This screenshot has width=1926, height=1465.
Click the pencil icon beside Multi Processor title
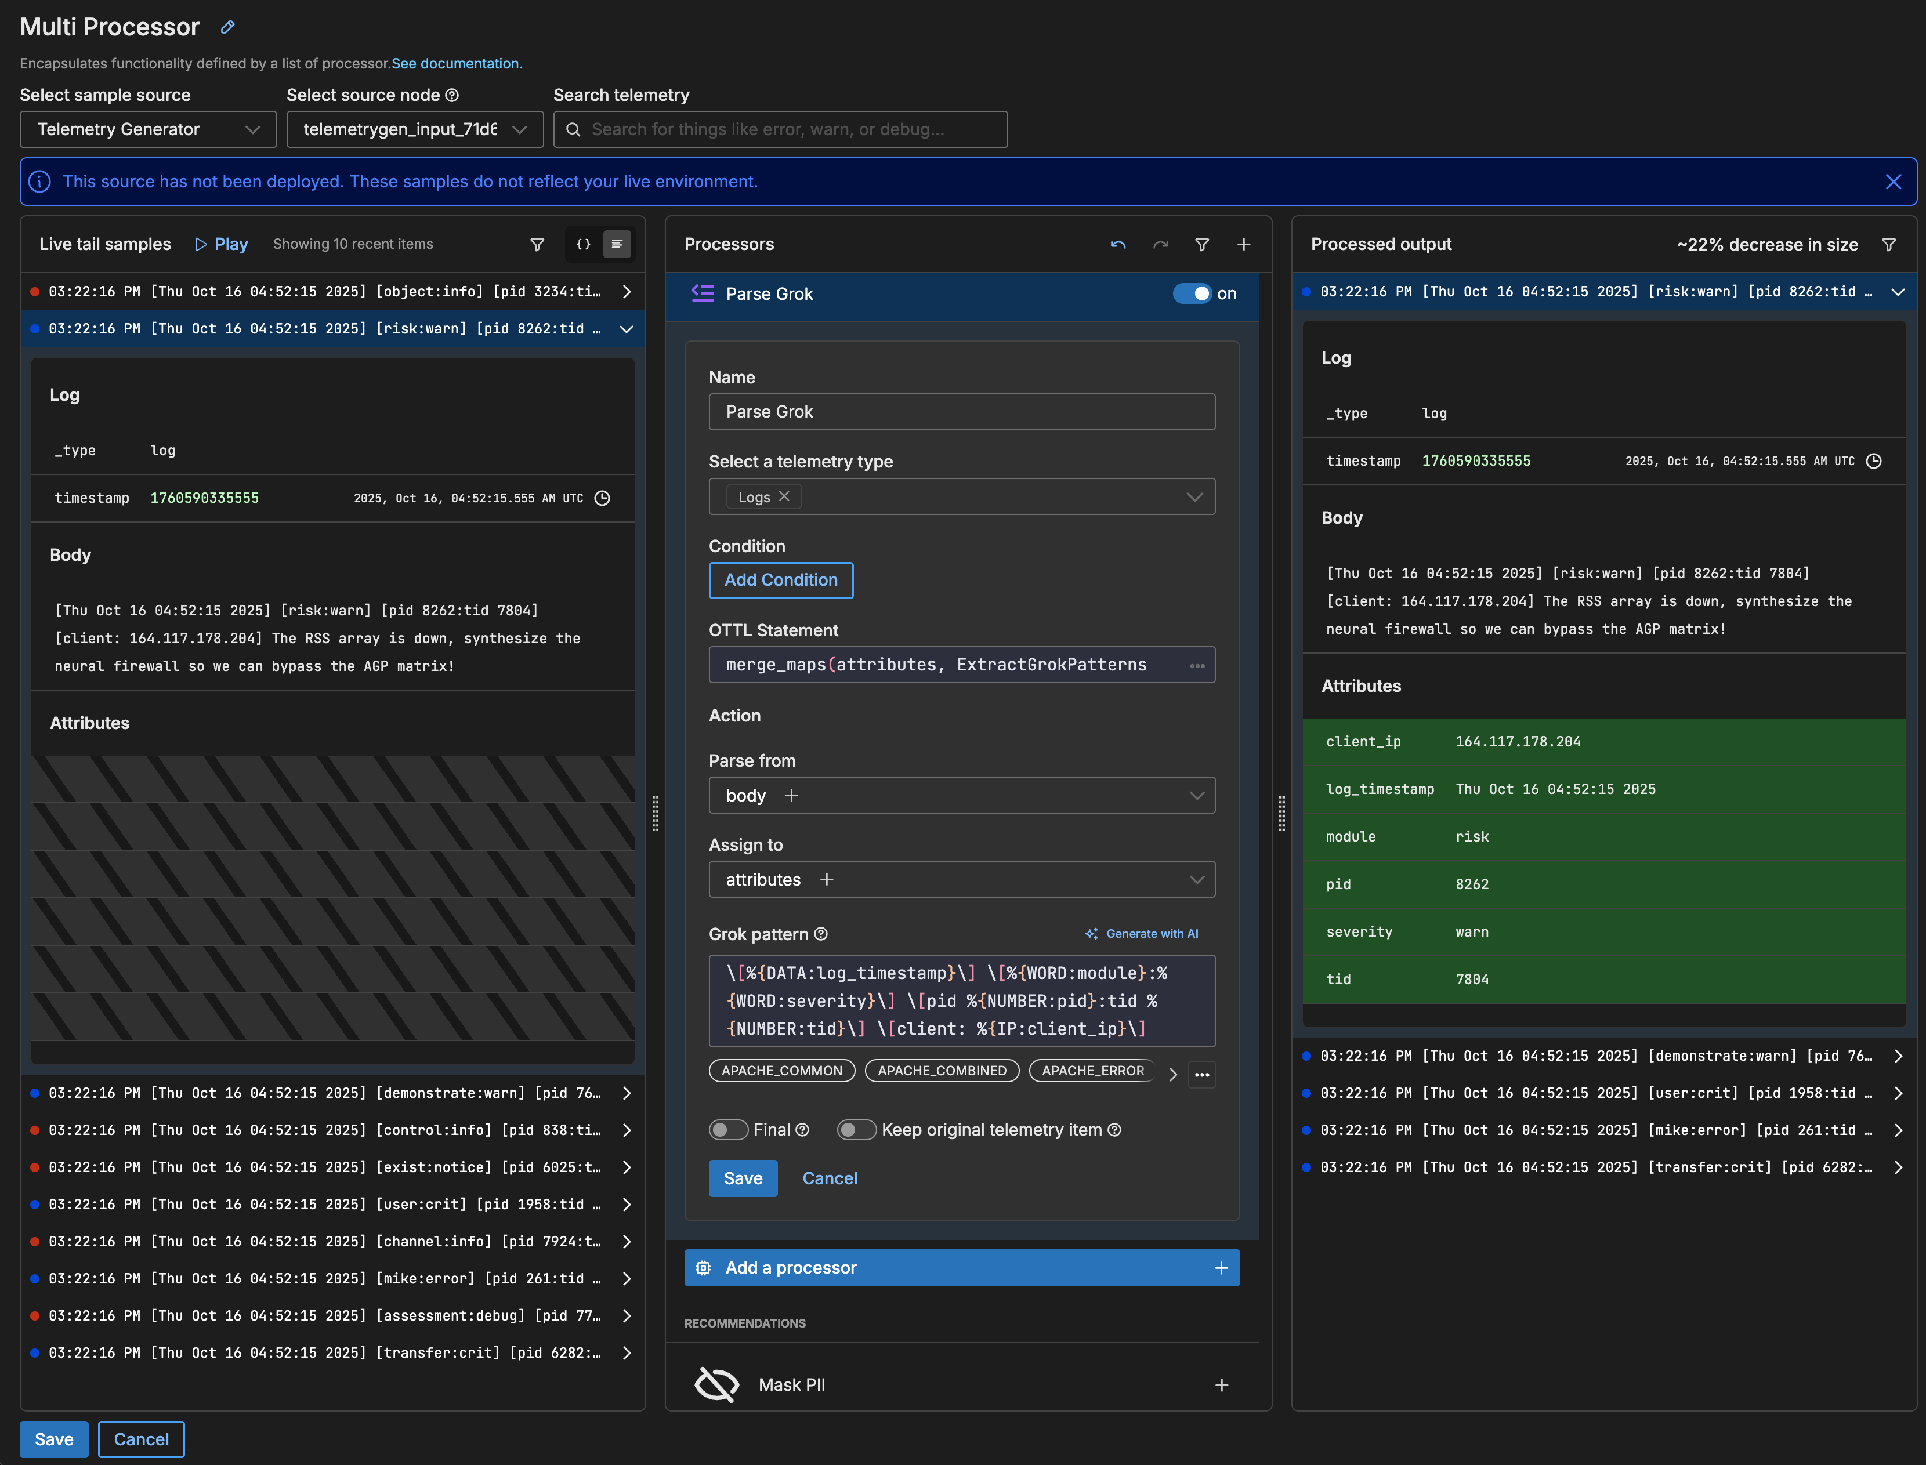[227, 27]
